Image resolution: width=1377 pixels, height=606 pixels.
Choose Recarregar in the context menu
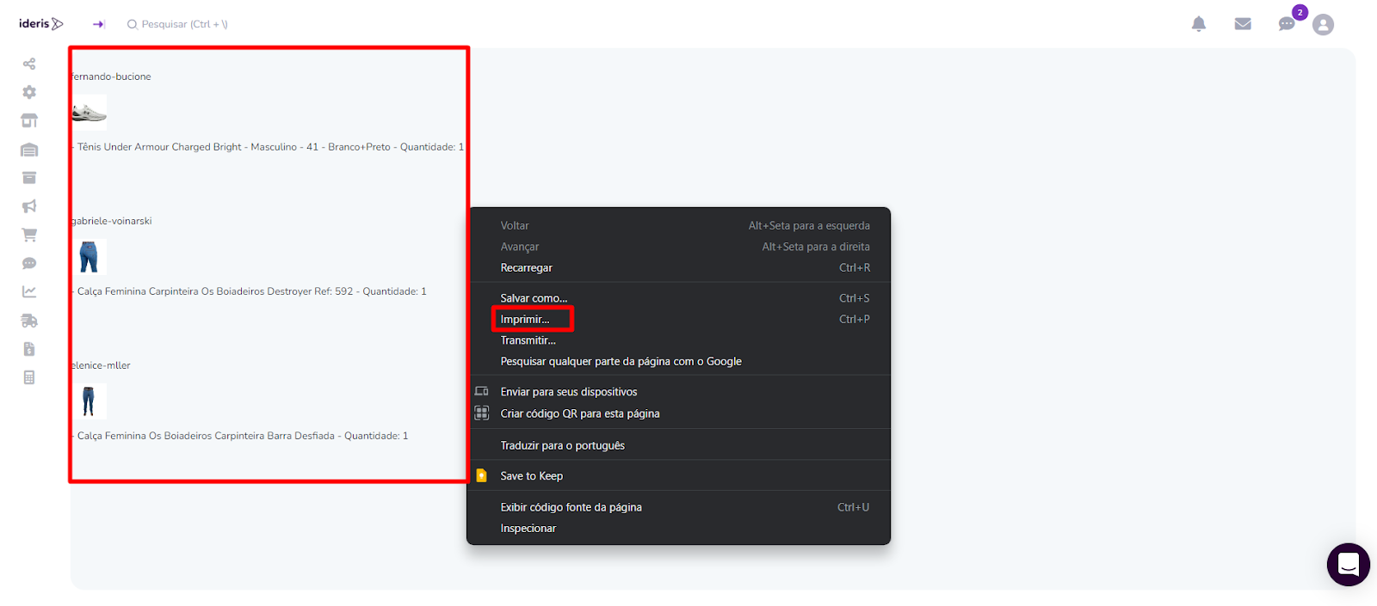(x=678, y=267)
